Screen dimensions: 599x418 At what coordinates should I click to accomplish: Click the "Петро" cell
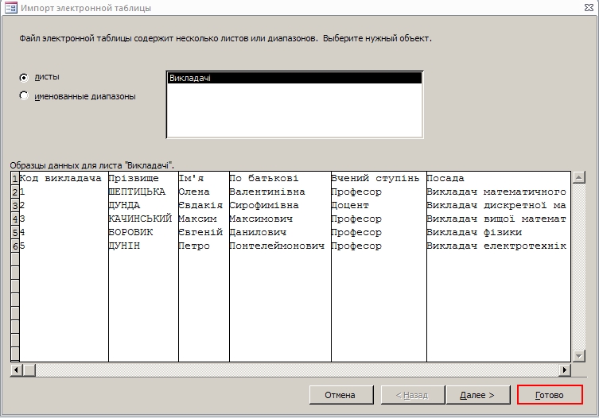click(204, 246)
